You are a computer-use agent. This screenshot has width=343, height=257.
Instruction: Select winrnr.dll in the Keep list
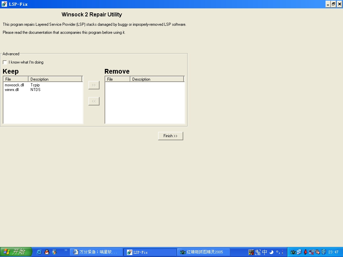[12, 90]
